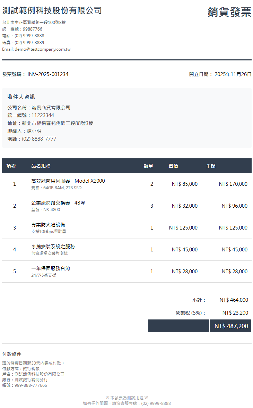
Task: Click the customer service line with (02) 9999-8888
Action: tap(127, 403)
